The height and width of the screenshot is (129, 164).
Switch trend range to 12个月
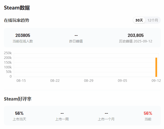click(x=153, y=20)
